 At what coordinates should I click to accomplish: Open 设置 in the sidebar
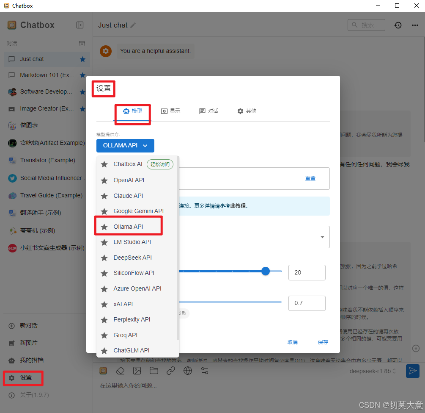(x=23, y=378)
